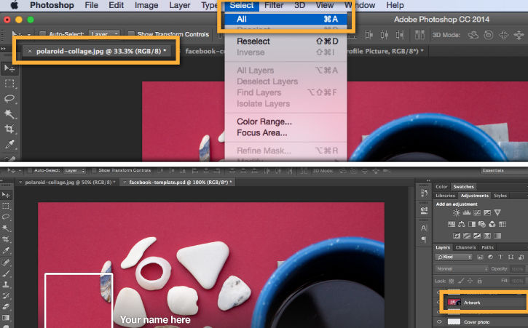Enable Auto-Select checkbox in the upper screenshot
This screenshot has height=328, width=528.
[42, 34]
